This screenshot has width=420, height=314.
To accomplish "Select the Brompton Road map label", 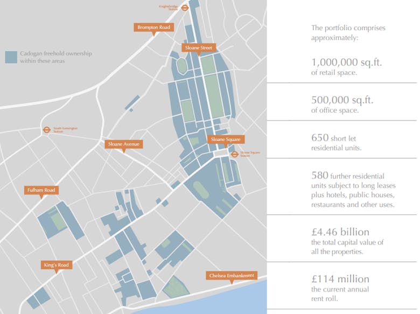I will [x=153, y=27].
